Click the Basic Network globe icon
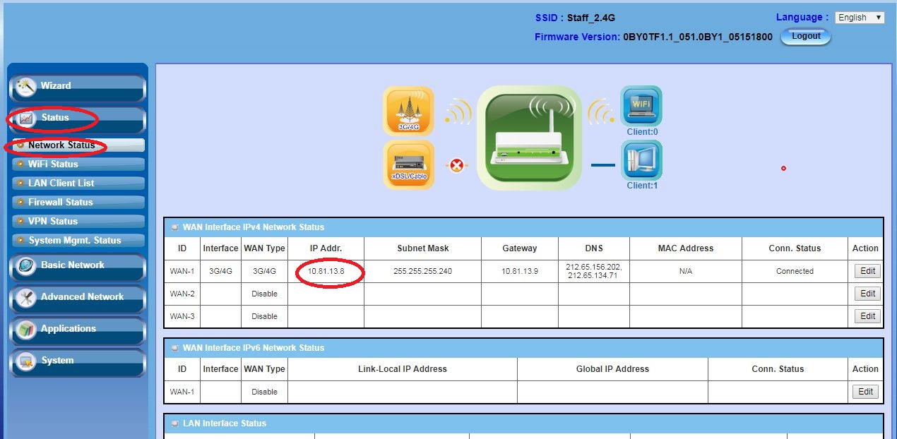The height and width of the screenshot is (439, 897). [x=26, y=266]
